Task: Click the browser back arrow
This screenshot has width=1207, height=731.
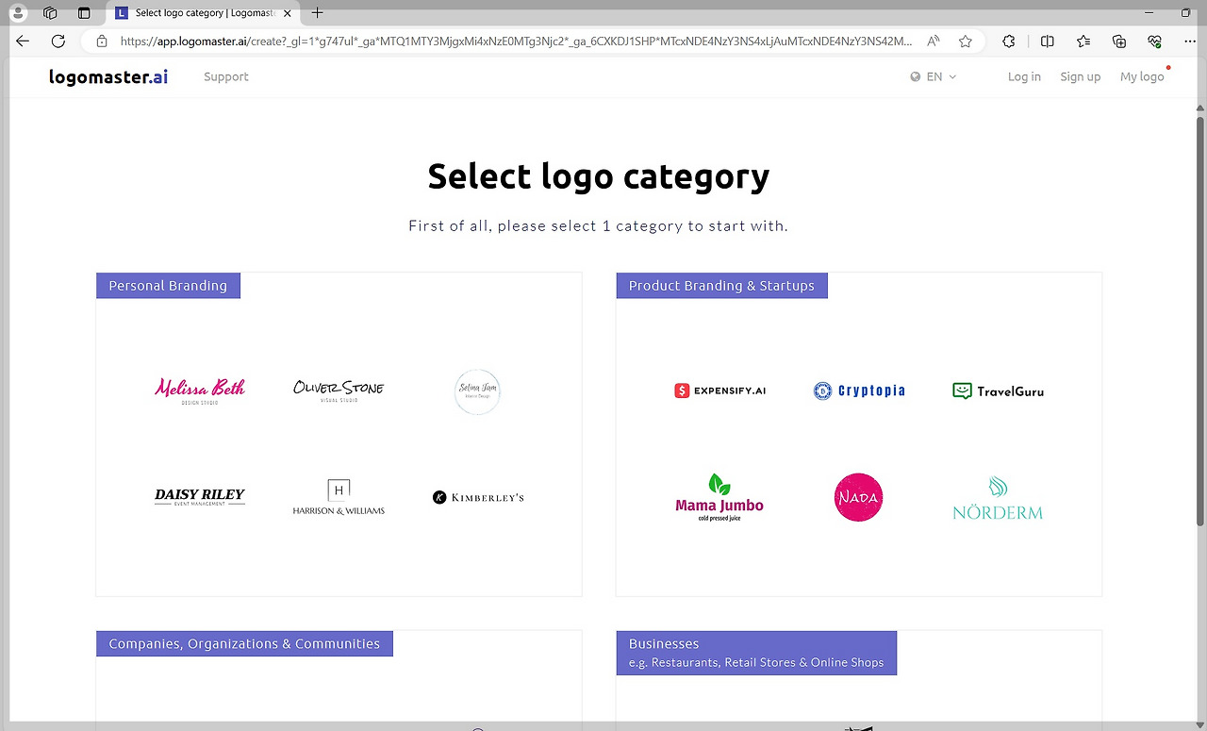Action: 23,41
